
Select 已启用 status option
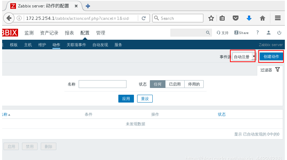pyautogui.click(x=175, y=84)
